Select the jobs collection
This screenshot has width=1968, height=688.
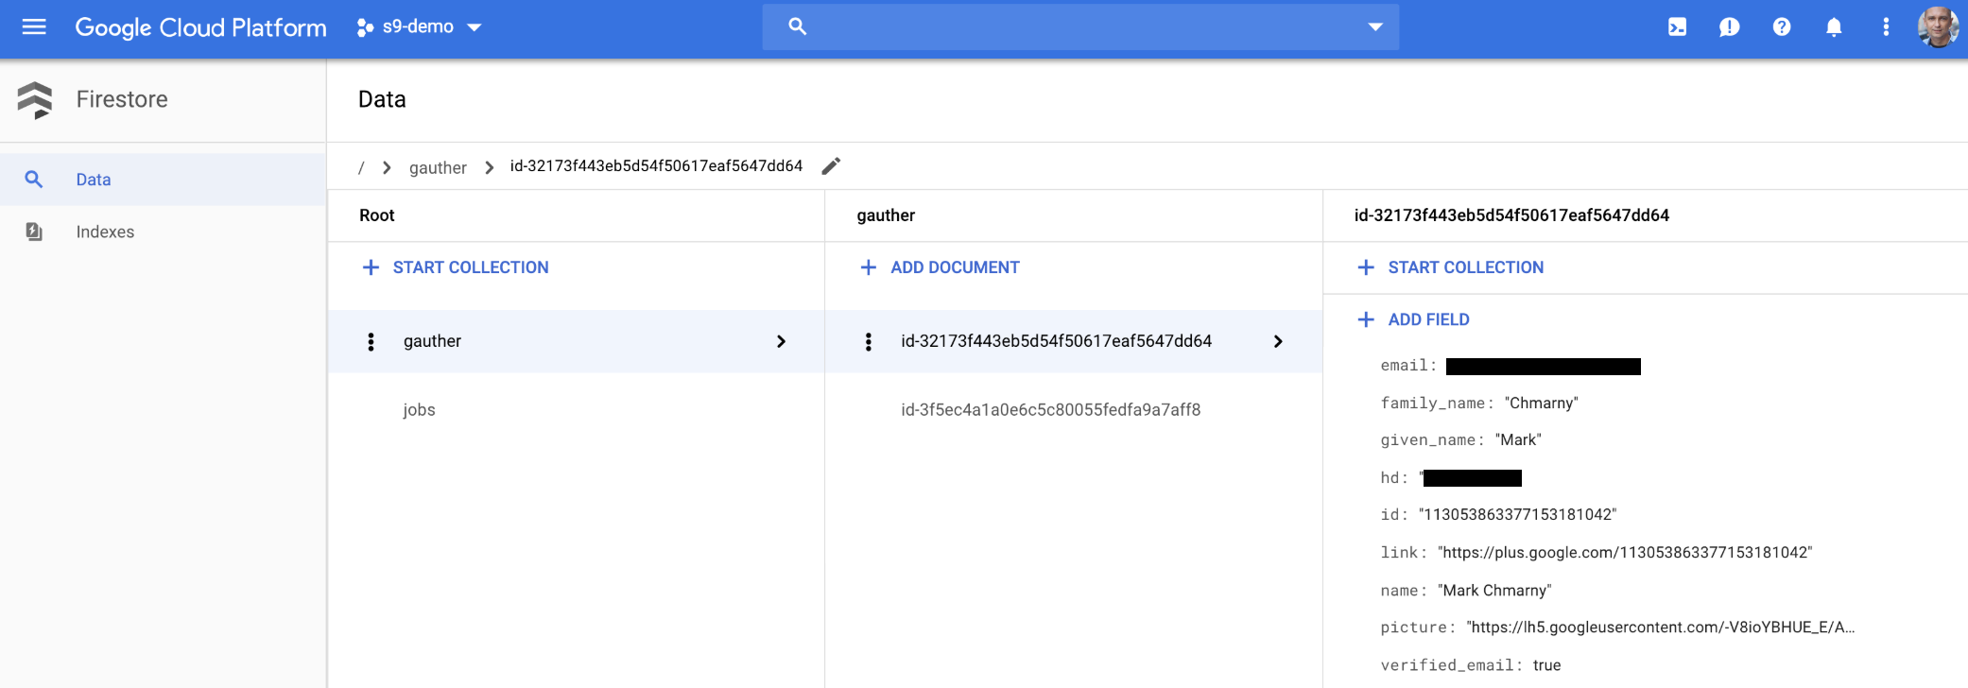(419, 409)
